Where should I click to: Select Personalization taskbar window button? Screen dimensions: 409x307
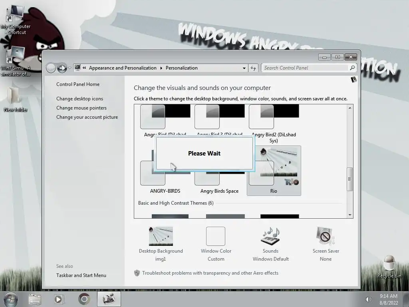tap(109, 299)
